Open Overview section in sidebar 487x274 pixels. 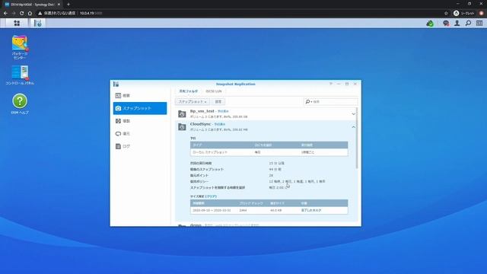(140, 95)
